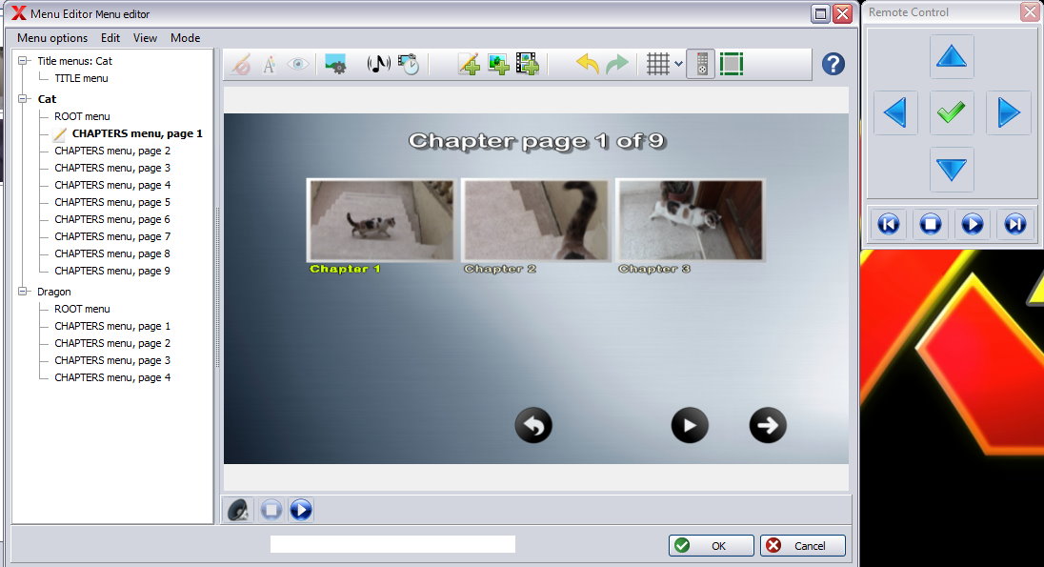Select the Chapter 1 thumbnail

pos(380,220)
